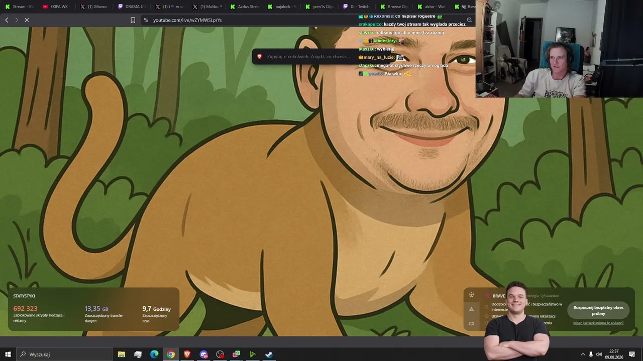
Task: Open the volume control in the system tray
Action: 599,354
